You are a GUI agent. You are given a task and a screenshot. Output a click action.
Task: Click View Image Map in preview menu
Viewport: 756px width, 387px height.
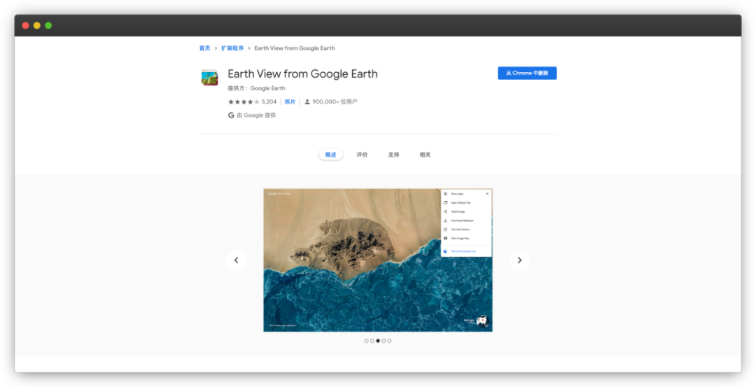pos(460,239)
